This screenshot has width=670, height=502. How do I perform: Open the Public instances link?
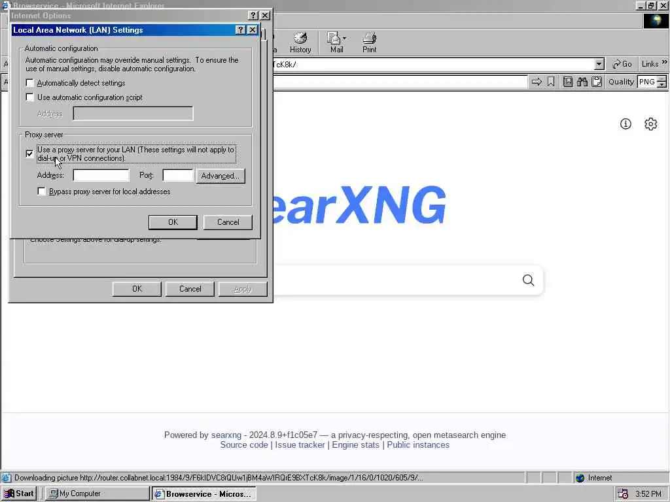[x=418, y=444]
